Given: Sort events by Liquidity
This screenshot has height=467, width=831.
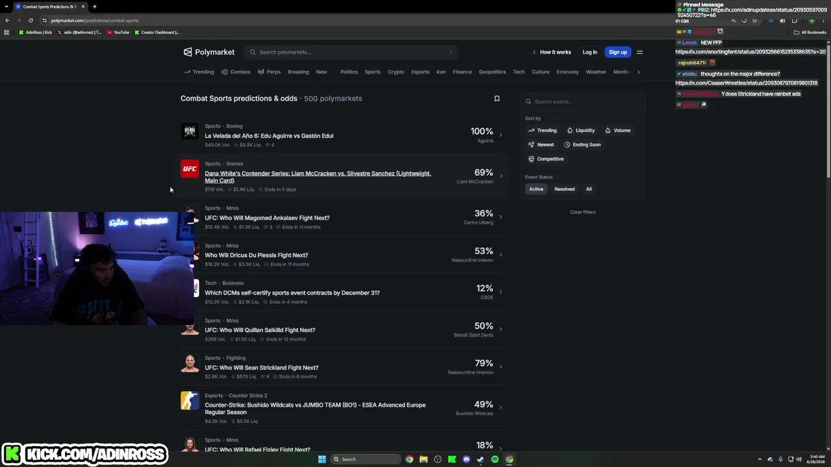Looking at the screenshot, I should pos(581,130).
